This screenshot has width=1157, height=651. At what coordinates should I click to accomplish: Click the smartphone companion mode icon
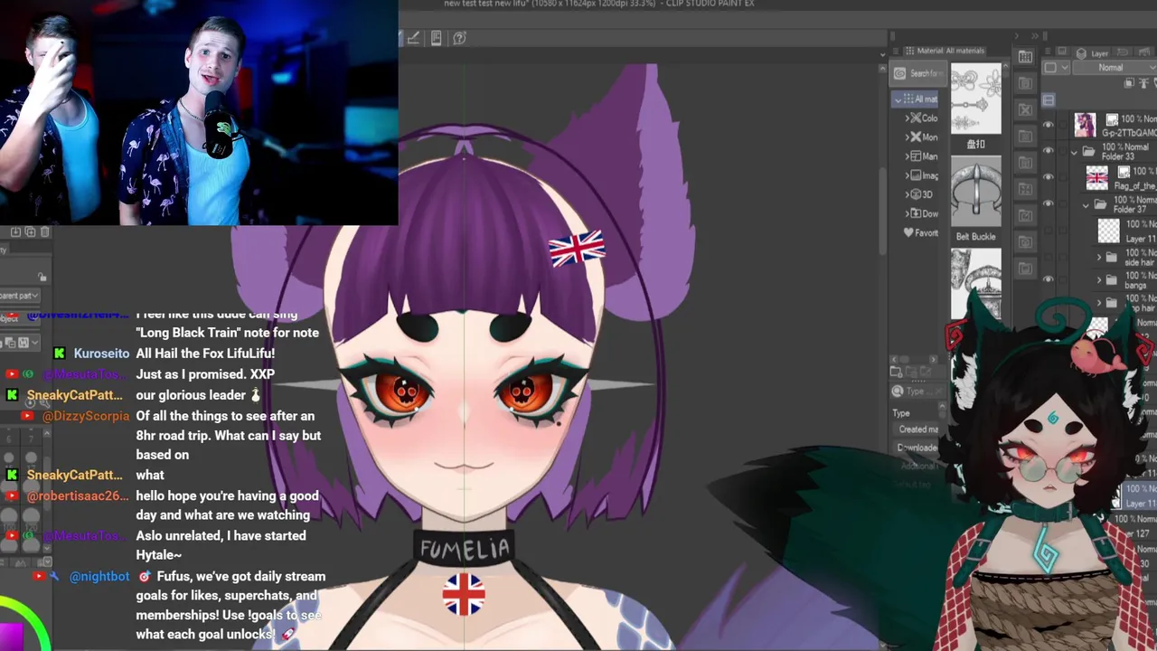(x=437, y=38)
